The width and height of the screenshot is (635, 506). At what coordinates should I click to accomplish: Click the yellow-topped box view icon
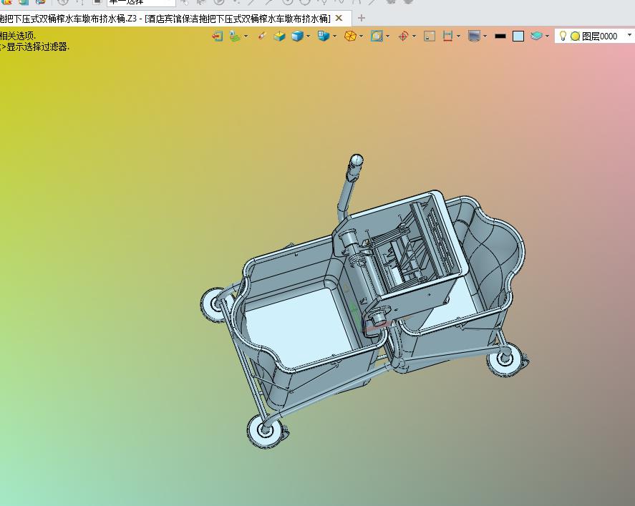[x=279, y=36]
